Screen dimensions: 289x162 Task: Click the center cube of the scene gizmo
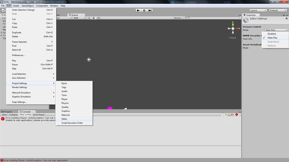pos(233,28)
